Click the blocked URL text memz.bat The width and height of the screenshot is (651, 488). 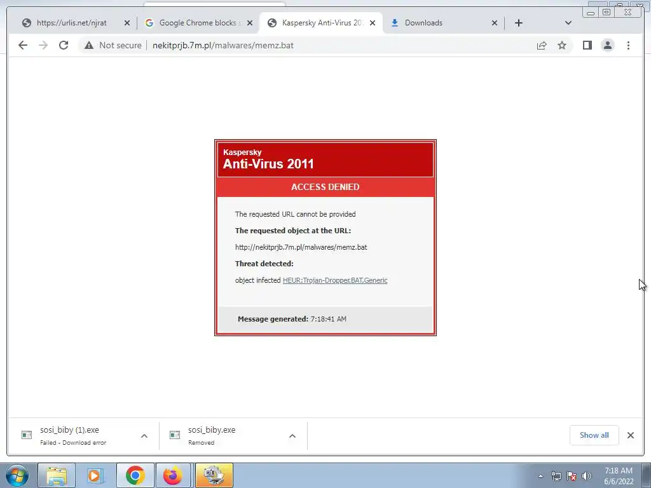point(301,247)
